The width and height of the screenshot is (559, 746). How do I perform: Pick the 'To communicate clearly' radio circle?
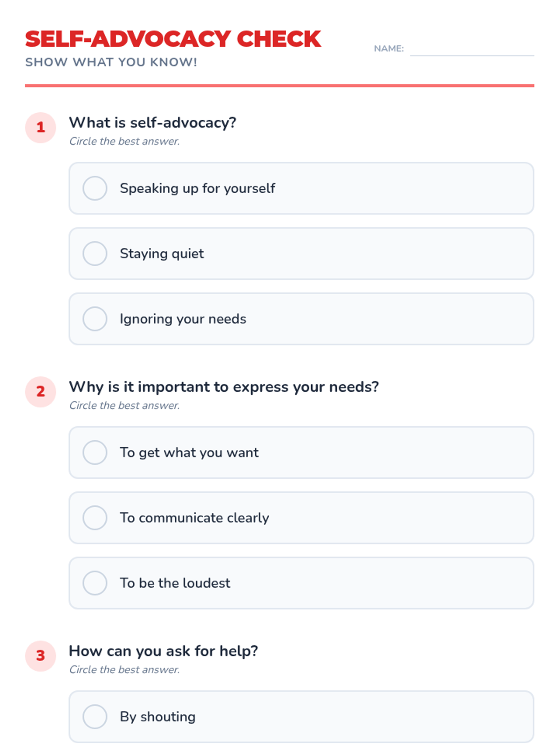pyautogui.click(x=95, y=518)
